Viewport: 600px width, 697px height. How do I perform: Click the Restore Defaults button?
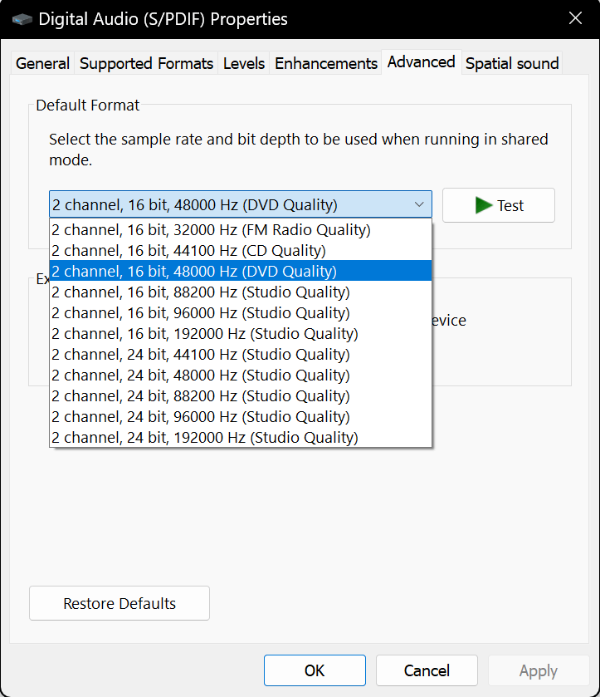click(120, 603)
